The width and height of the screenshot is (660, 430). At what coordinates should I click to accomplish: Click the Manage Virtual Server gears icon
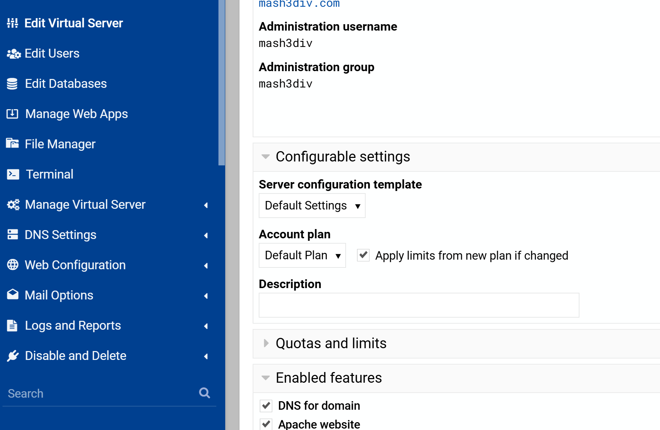[x=14, y=205]
